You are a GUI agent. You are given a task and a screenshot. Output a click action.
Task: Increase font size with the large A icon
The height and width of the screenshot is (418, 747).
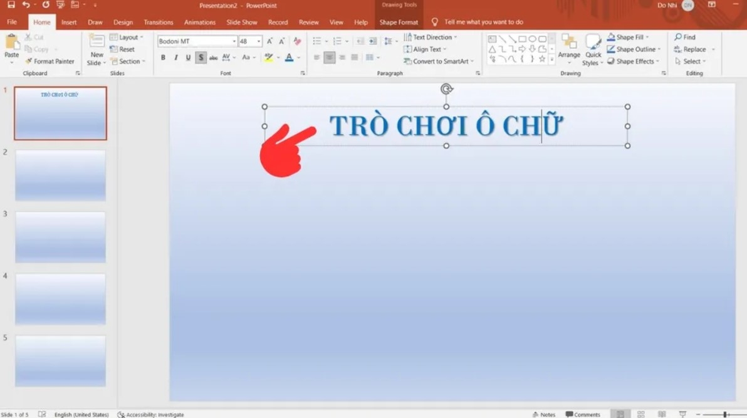pyautogui.click(x=269, y=41)
